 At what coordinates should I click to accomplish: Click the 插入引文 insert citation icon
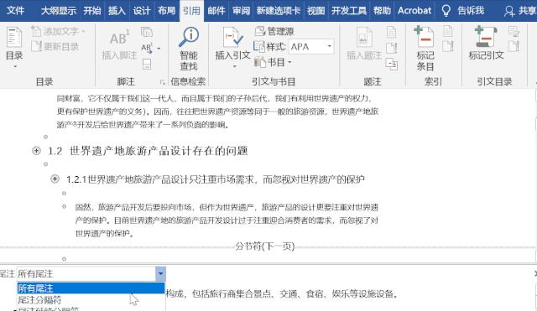coord(232,37)
